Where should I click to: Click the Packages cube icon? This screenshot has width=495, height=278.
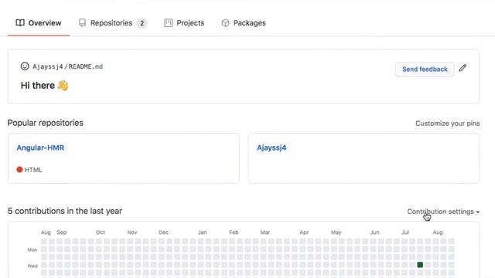tap(225, 22)
